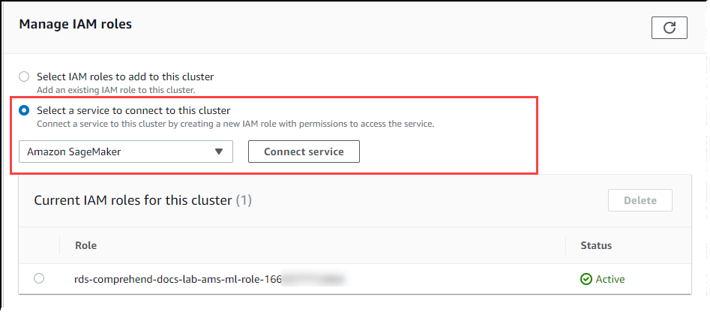The width and height of the screenshot is (710, 312).
Task: Click the green Active checkmark icon
Action: [x=586, y=279]
